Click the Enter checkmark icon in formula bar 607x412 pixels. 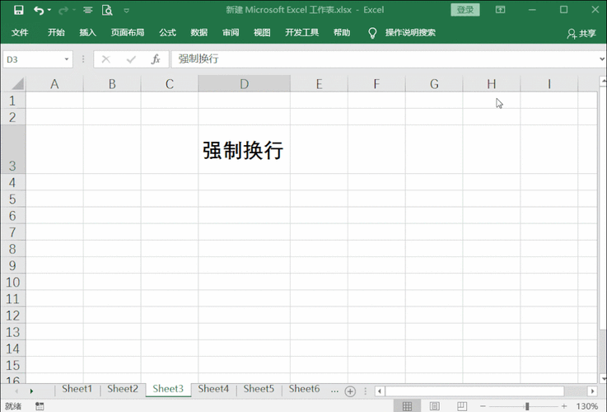(131, 59)
